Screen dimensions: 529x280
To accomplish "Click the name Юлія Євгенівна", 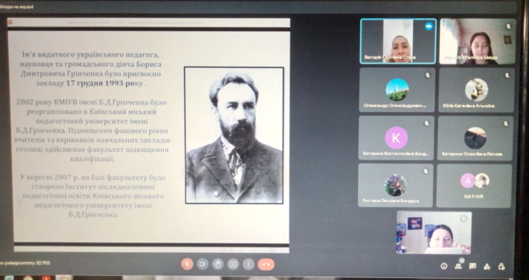I will coord(469,106).
